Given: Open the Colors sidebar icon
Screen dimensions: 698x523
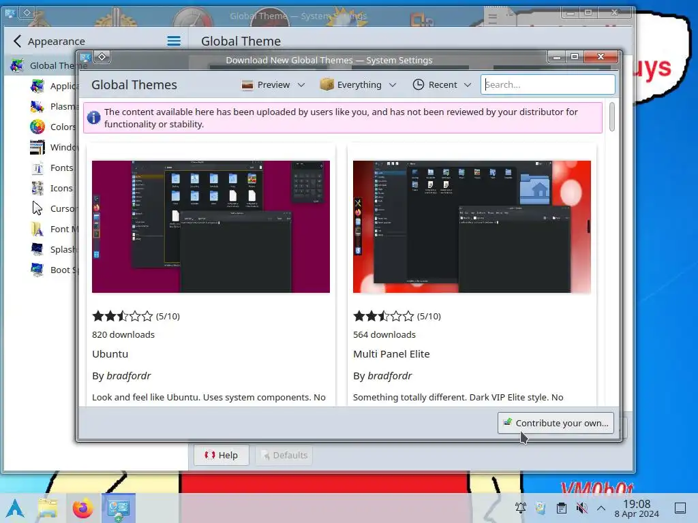Looking at the screenshot, I should pos(37,127).
